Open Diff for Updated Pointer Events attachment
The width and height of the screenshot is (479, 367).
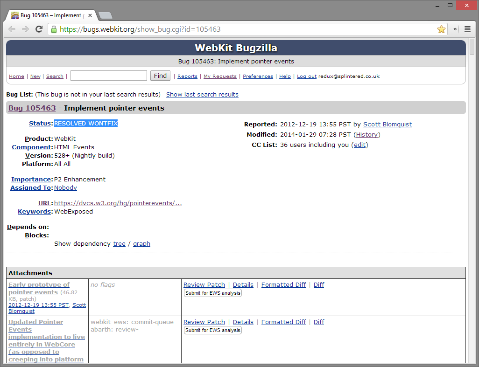[319, 322]
